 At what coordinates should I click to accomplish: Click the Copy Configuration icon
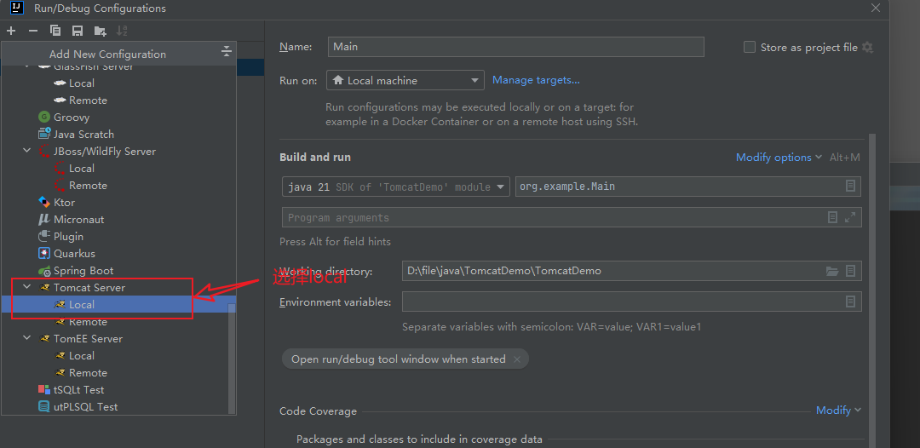click(55, 31)
